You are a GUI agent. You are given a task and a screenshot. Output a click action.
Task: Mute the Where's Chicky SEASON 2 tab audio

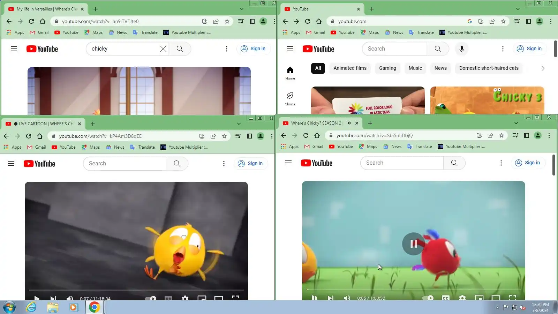(349, 123)
